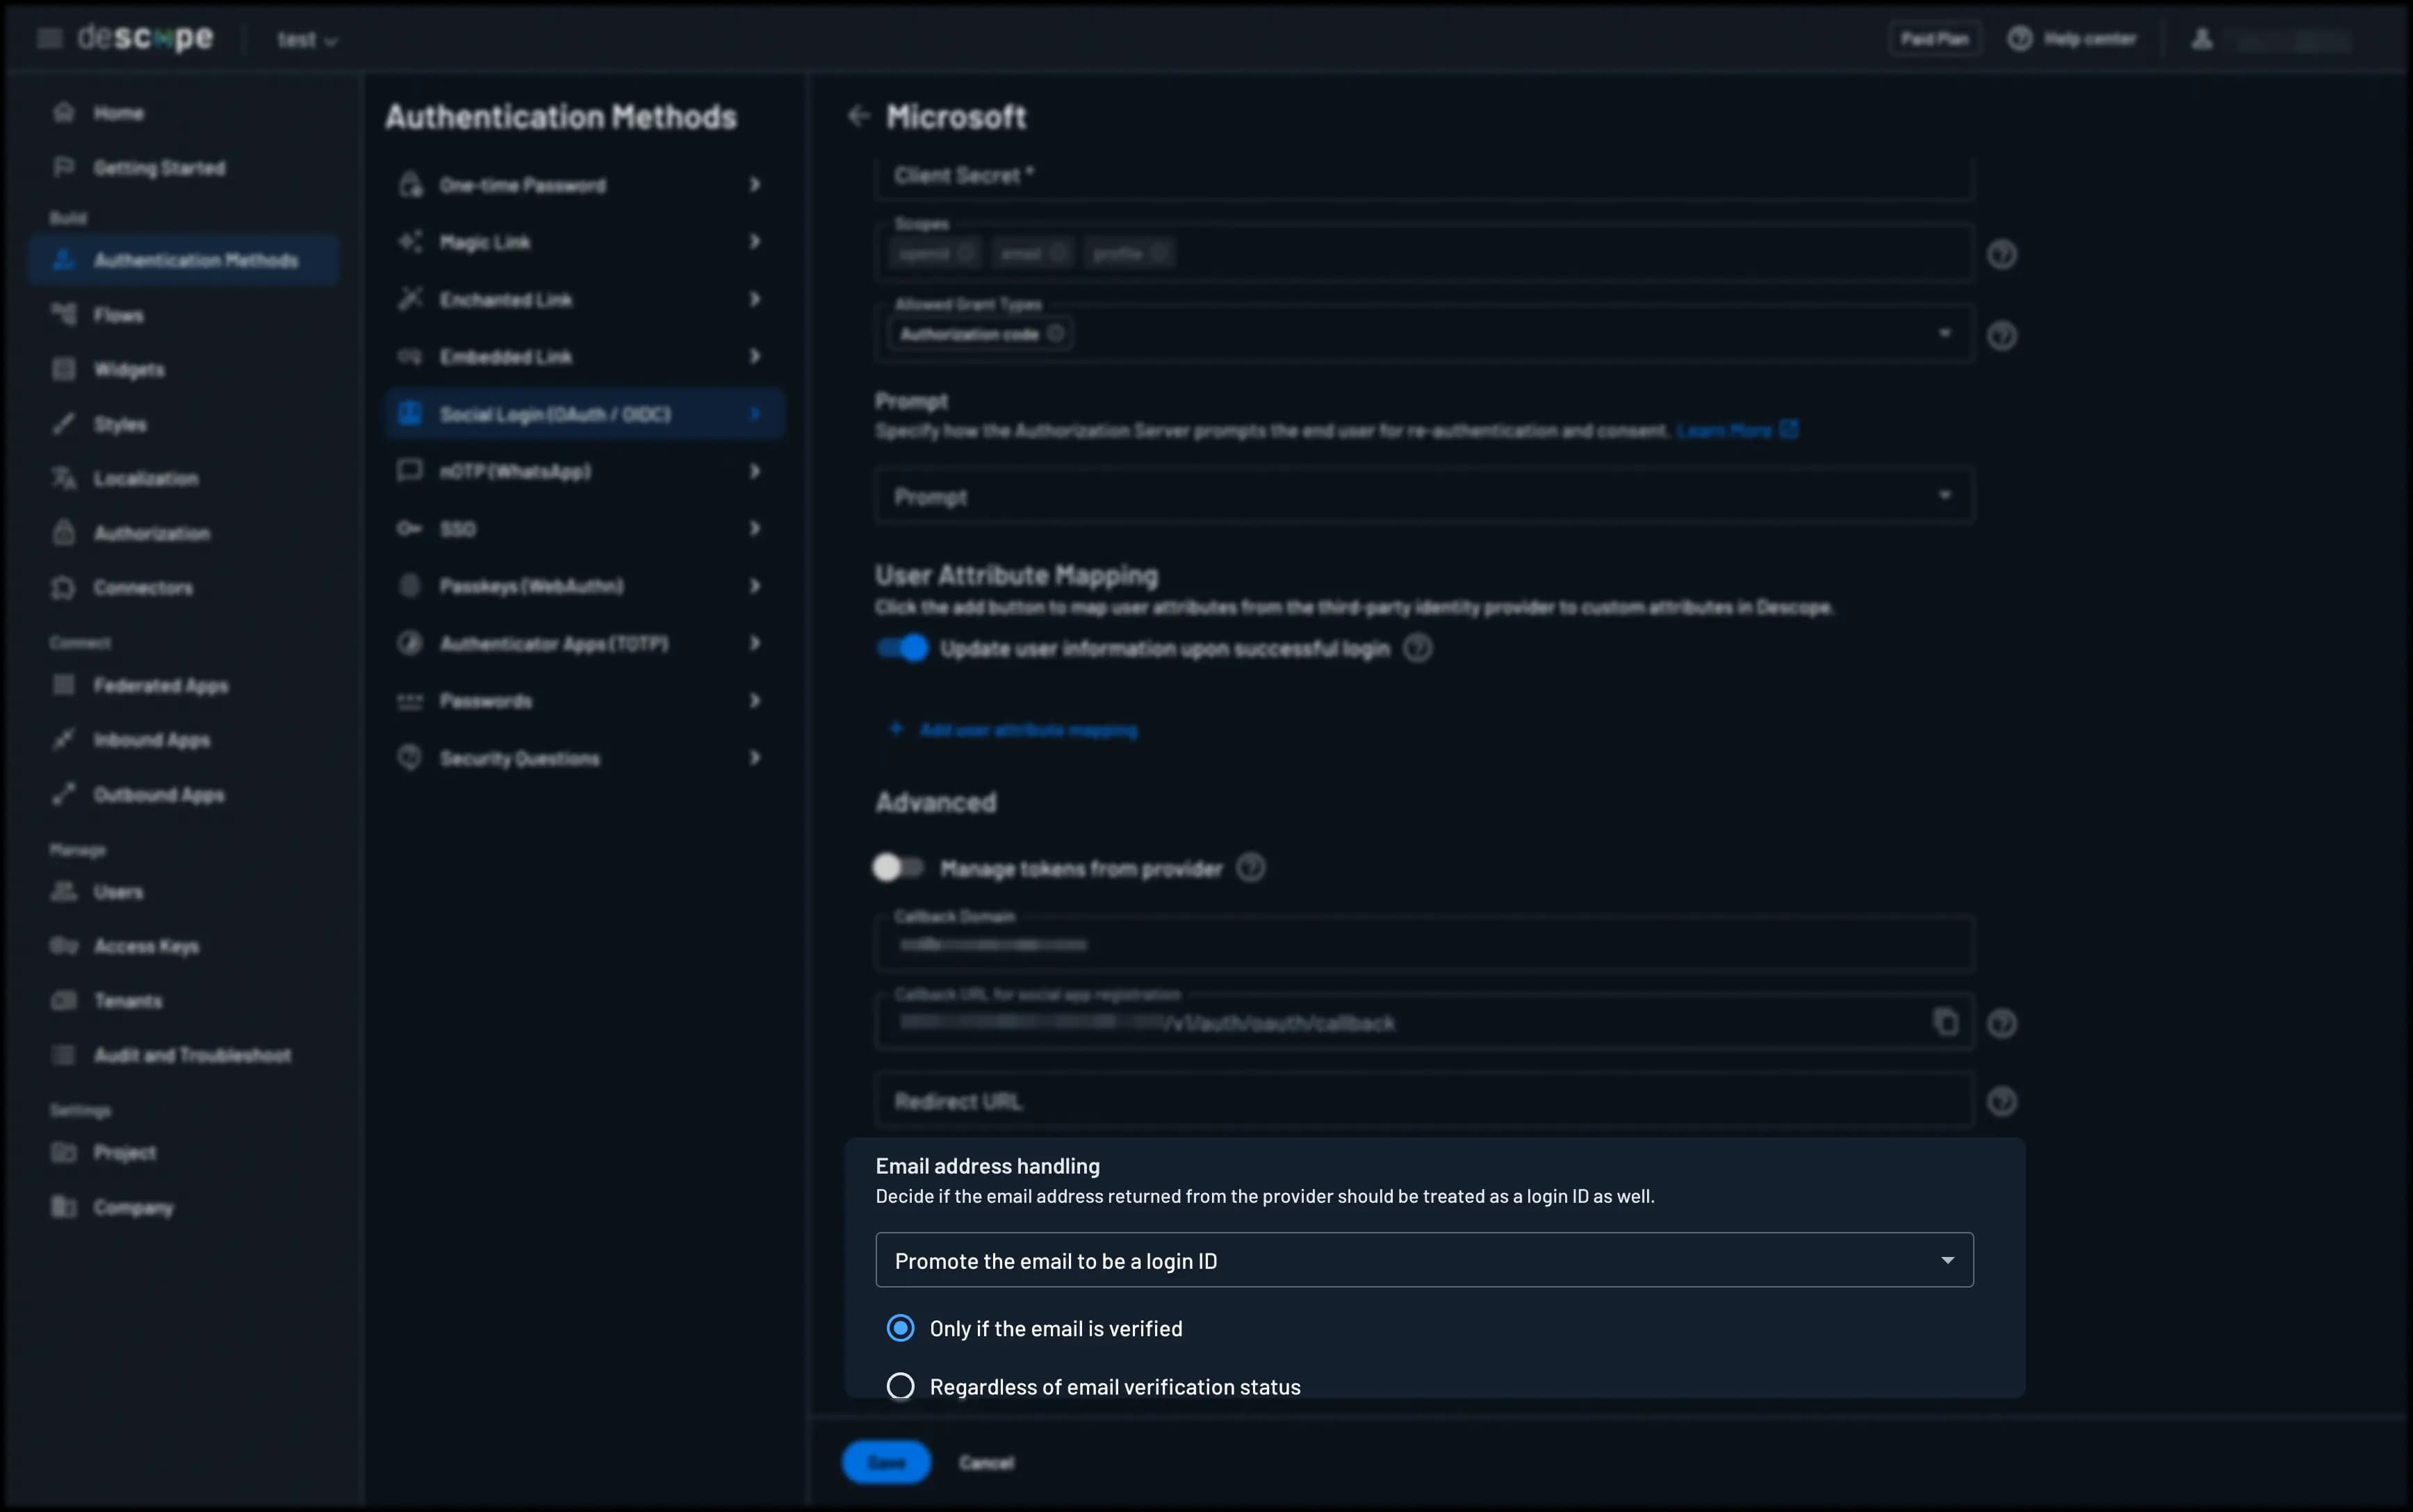The image size is (2413, 1512).
Task: Select "Only if the email is verified" radio
Action: [x=900, y=1328]
